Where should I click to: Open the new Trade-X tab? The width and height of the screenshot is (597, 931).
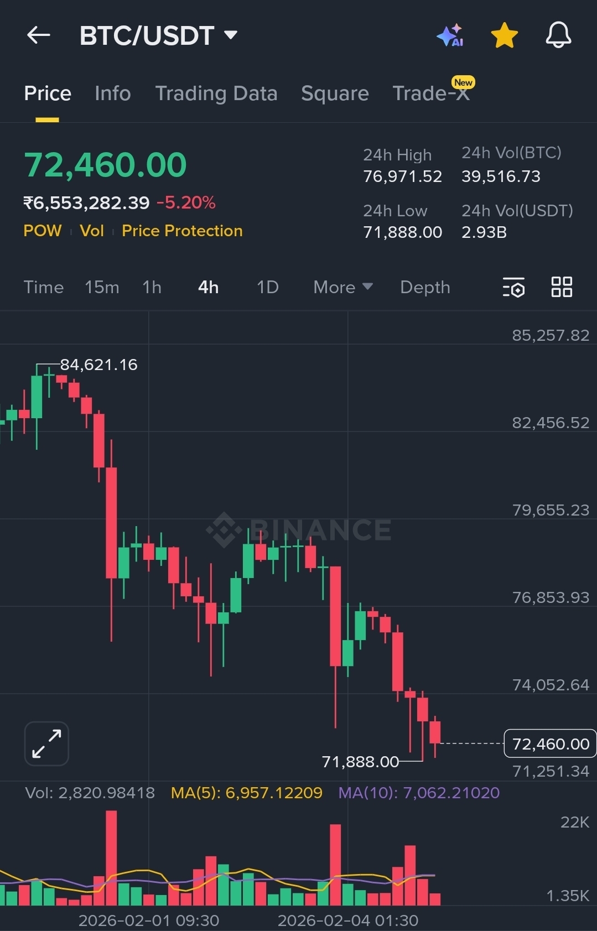[x=431, y=93]
